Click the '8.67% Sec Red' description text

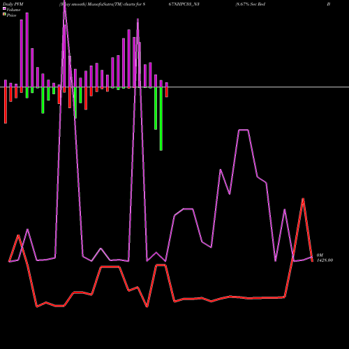[251, 4]
